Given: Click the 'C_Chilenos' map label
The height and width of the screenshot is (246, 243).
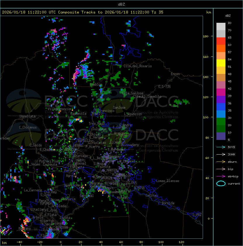Looking at the screenshot, I should pyautogui.click(x=28, y=127).
